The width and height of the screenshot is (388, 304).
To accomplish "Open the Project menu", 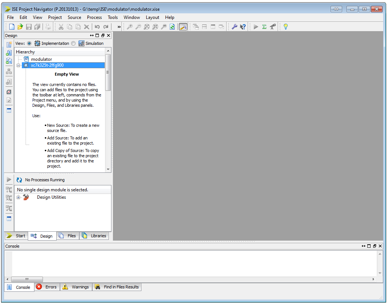I will (55, 17).
